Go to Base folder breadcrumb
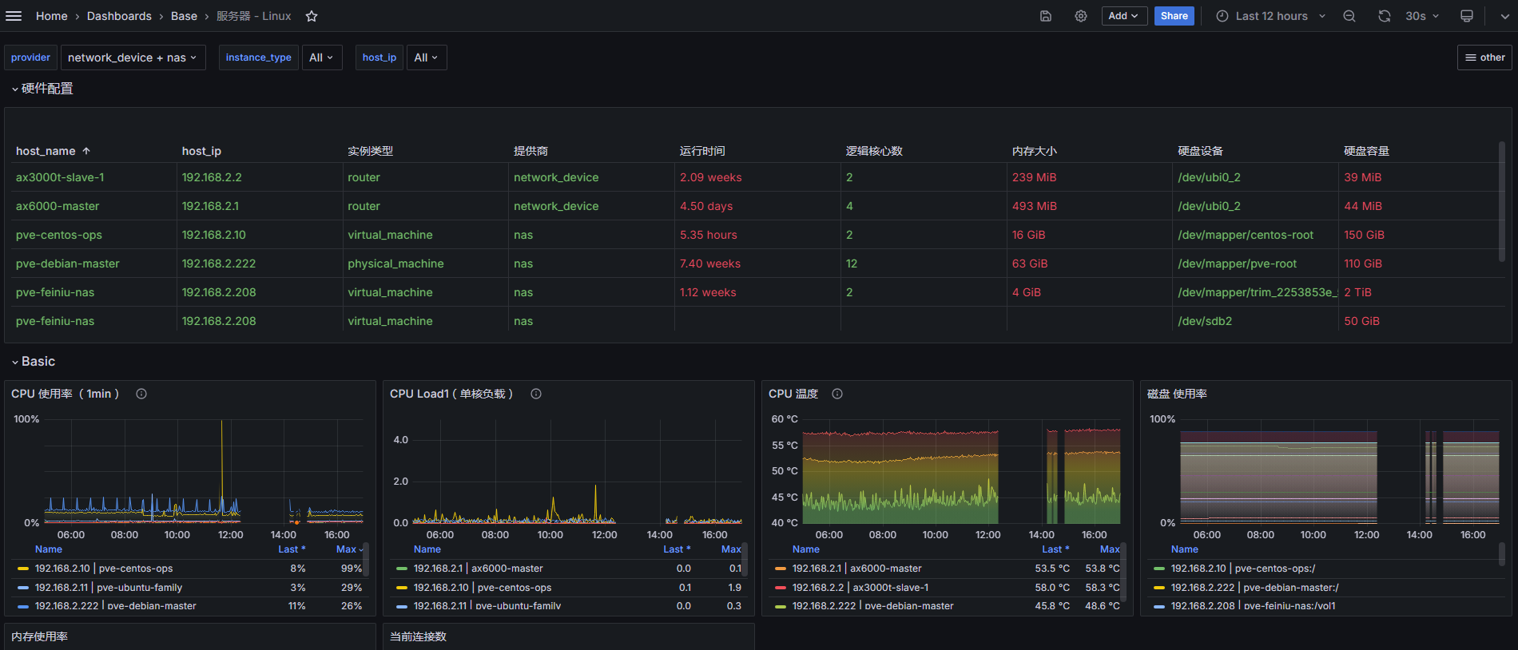The height and width of the screenshot is (650, 1518). [x=184, y=16]
